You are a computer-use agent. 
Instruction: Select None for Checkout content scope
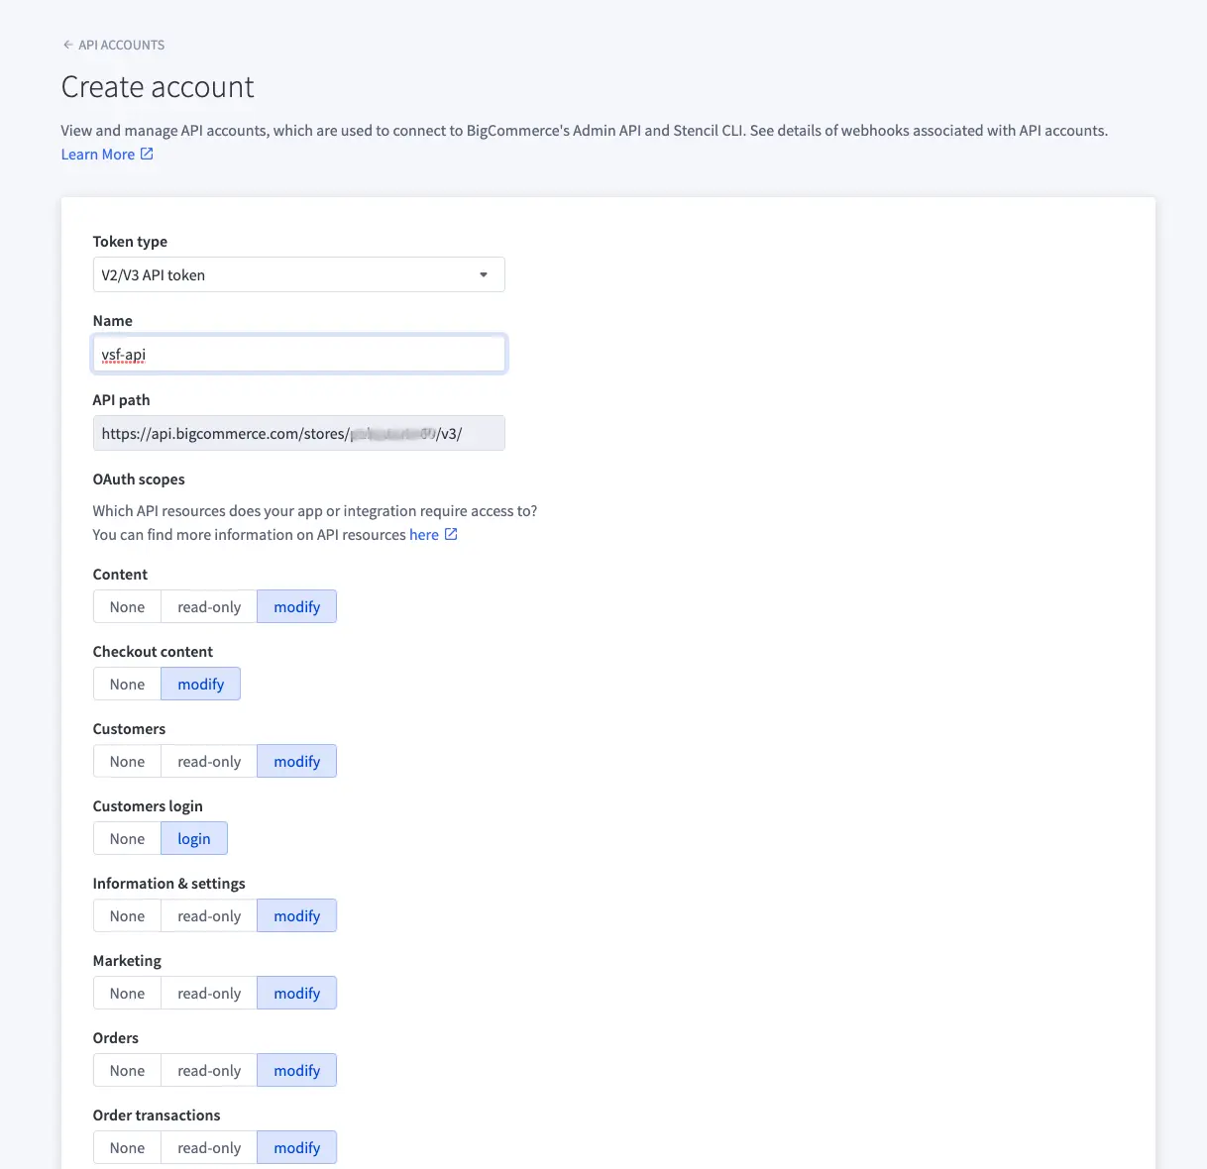coord(127,684)
